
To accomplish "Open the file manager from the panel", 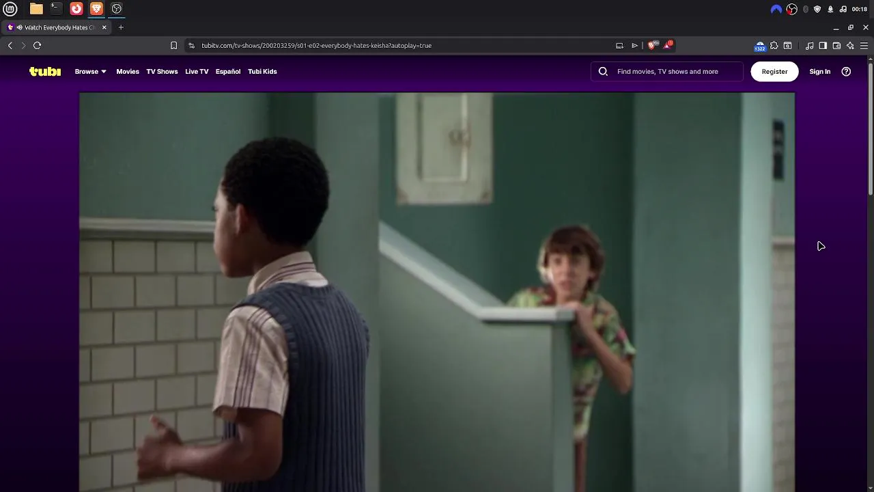I will [x=36, y=9].
